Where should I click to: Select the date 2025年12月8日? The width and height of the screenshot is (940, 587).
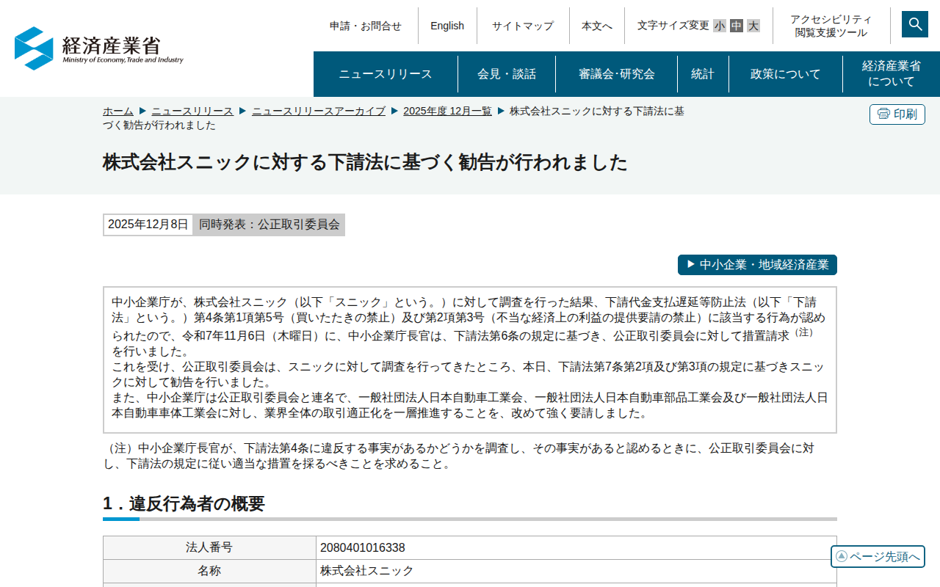pos(148,225)
